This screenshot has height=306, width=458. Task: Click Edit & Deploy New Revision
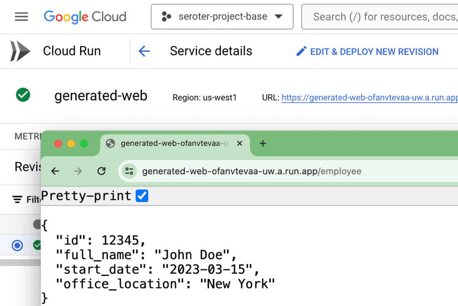click(374, 52)
